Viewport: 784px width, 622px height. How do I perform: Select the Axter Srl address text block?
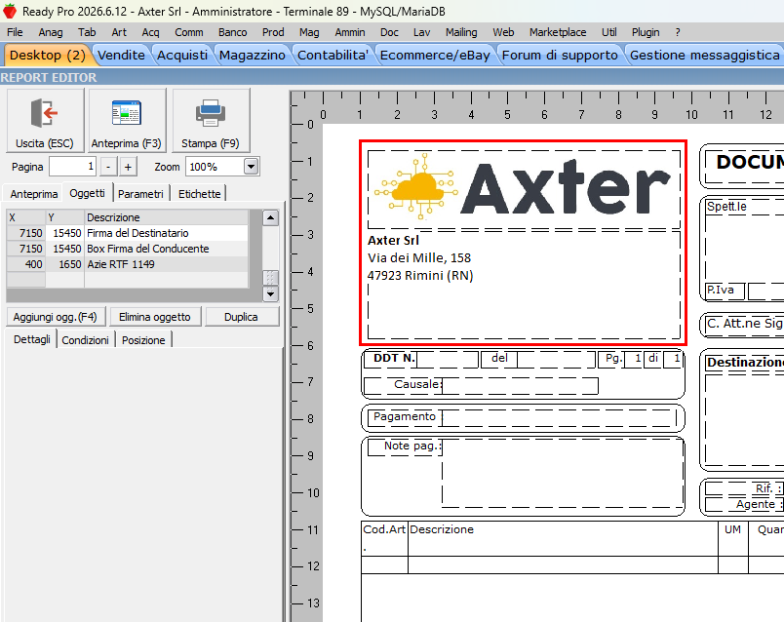coord(524,285)
